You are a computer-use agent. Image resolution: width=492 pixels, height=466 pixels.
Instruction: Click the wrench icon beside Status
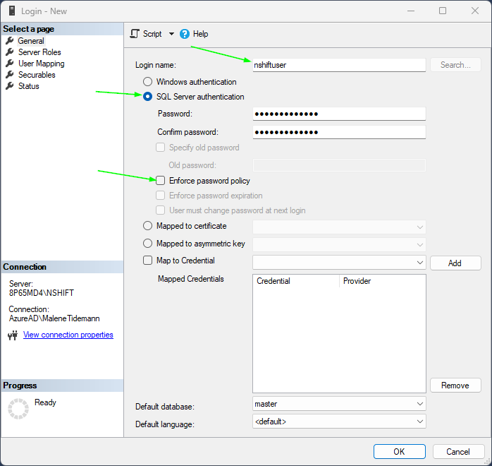tap(10, 86)
